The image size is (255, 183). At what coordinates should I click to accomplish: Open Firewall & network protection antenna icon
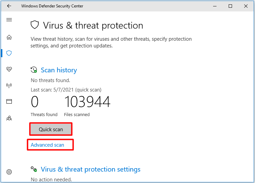point(9,85)
